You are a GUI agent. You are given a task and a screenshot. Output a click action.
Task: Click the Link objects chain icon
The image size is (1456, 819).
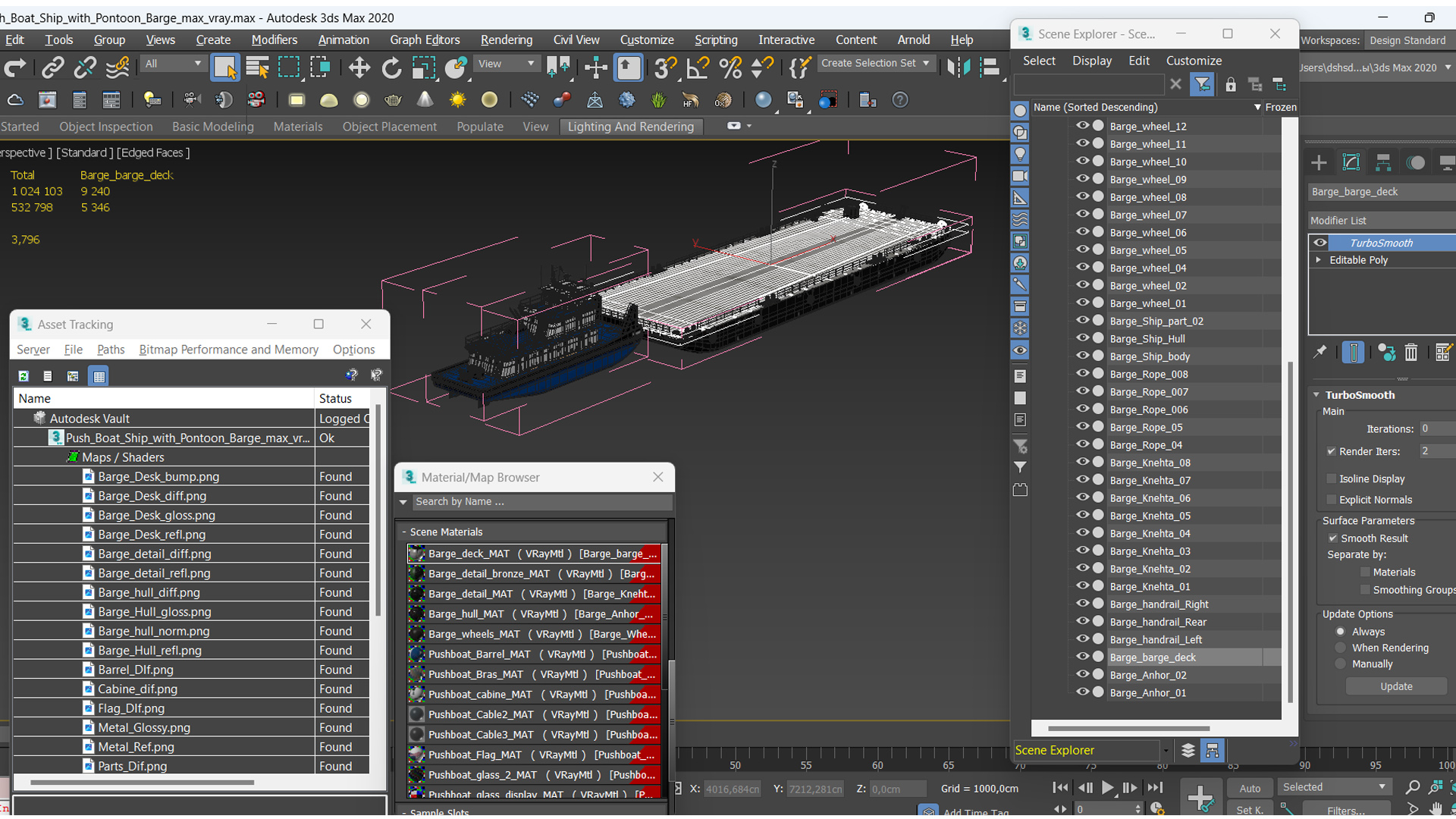52,67
